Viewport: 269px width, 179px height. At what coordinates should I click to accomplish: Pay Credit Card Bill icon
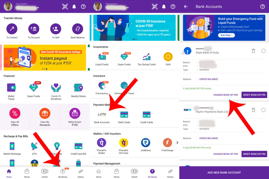(78, 146)
